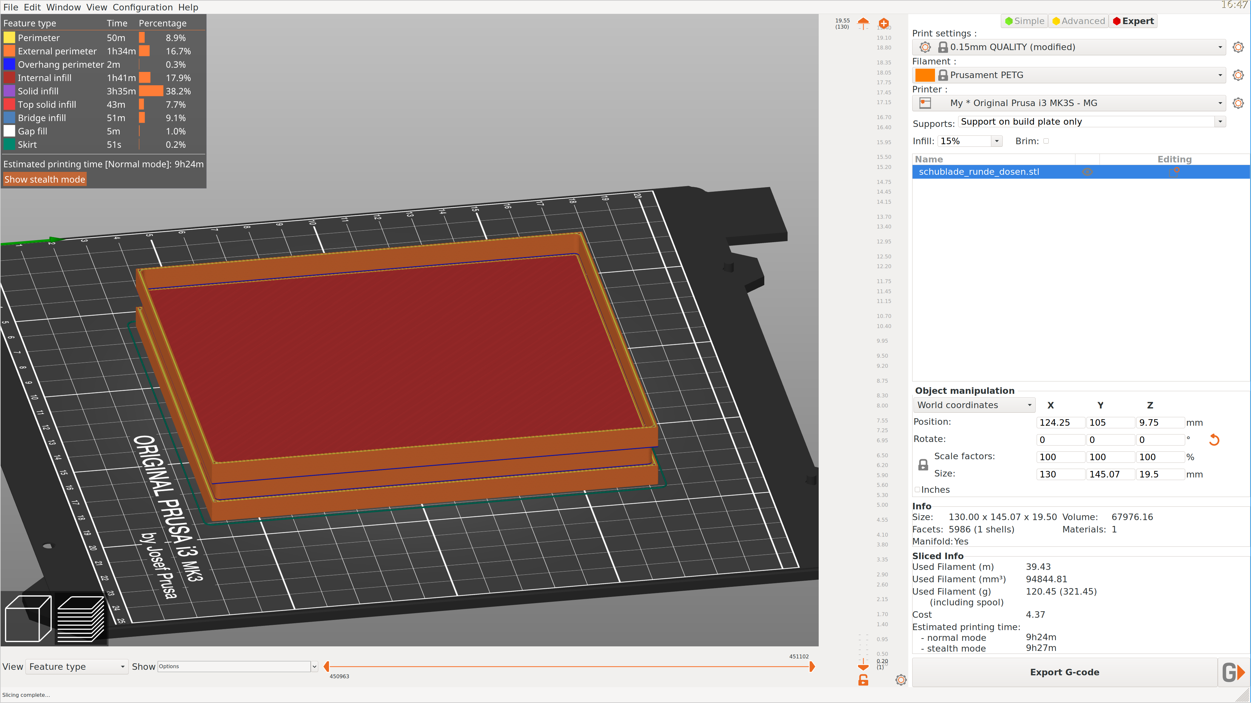Open the View menu

pyautogui.click(x=97, y=7)
